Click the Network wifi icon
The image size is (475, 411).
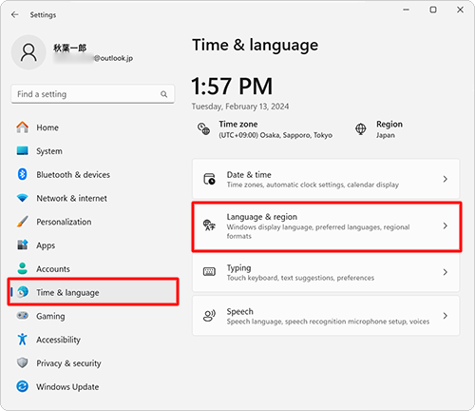[x=23, y=198]
